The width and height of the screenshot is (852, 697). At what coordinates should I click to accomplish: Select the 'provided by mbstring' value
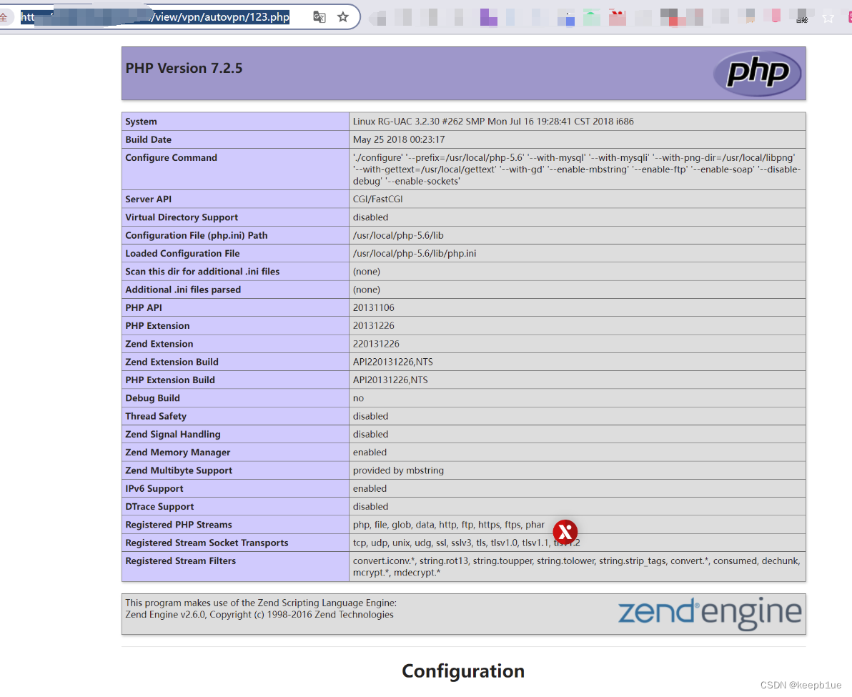[x=398, y=470]
